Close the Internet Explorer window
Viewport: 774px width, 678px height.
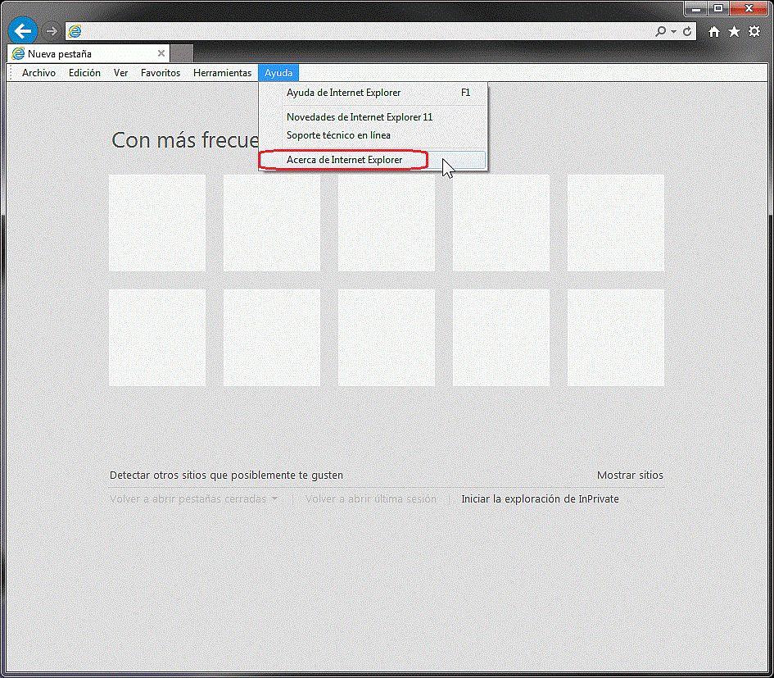point(749,8)
